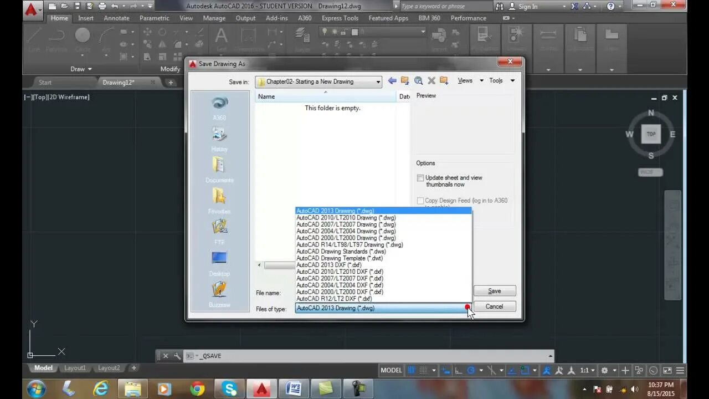Expand the Sign In dropdown arrow
709x399 pixels.
564,7
